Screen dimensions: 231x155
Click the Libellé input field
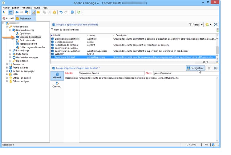[x=112, y=73]
